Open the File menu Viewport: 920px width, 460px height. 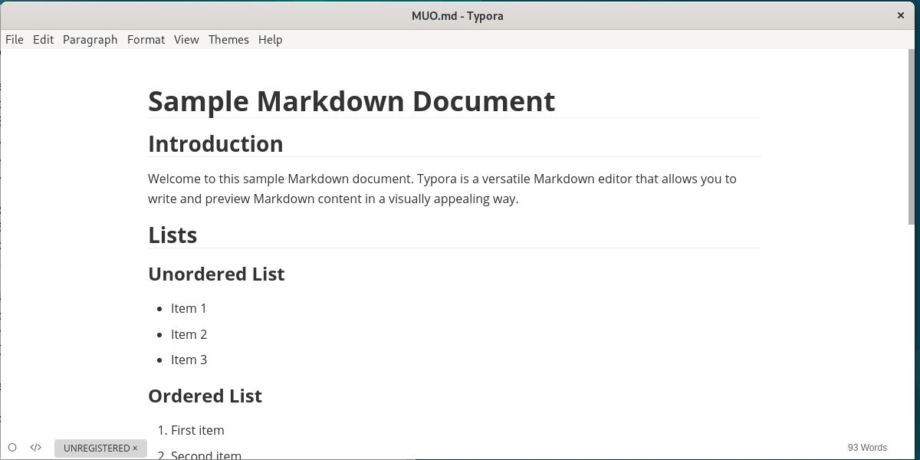tap(14, 39)
